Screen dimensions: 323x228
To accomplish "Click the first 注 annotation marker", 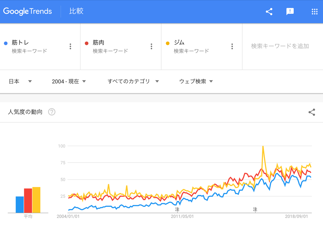I will (177, 209).
